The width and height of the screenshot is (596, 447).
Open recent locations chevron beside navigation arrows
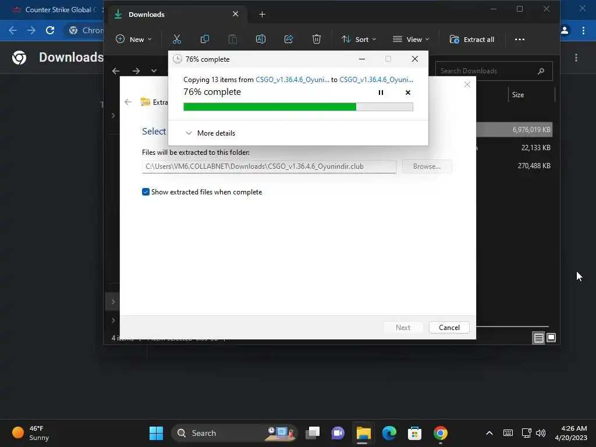(x=154, y=70)
